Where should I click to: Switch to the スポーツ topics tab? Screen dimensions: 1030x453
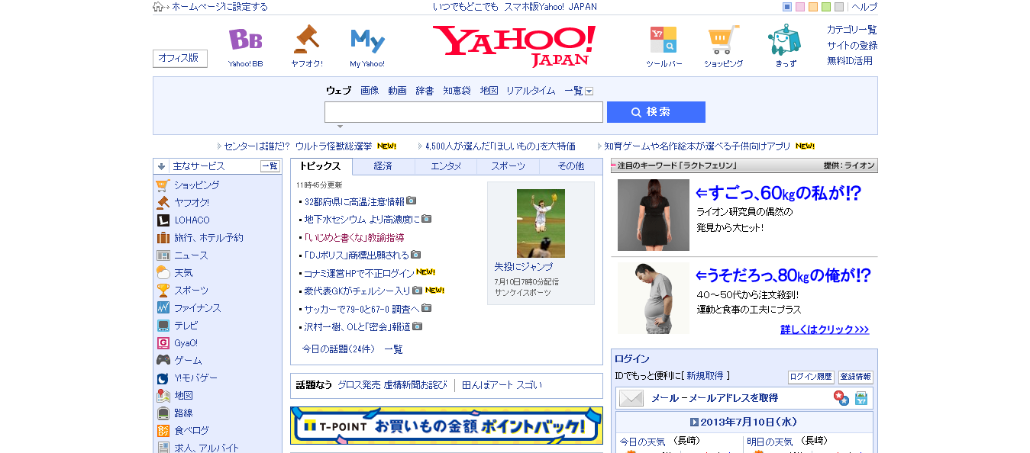pos(508,166)
